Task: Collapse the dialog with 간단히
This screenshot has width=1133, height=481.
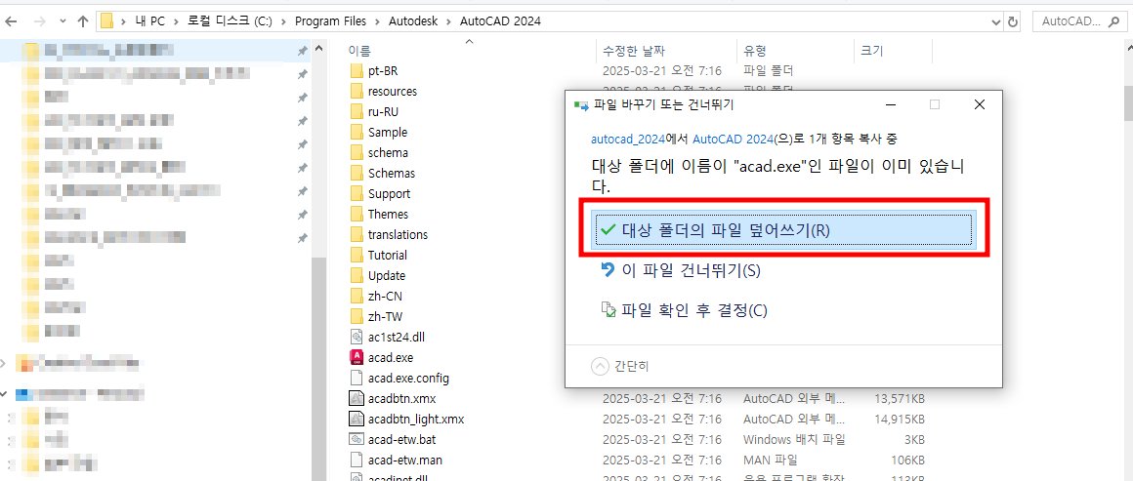Action: 620,366
